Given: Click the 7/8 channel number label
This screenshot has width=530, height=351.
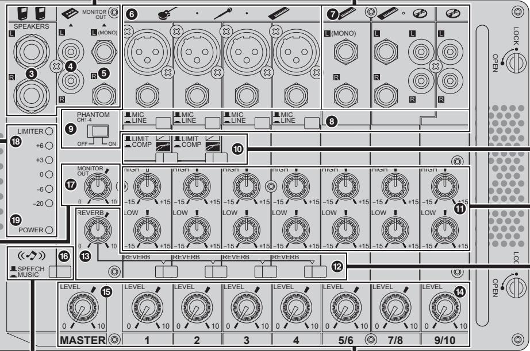Looking at the screenshot, I should pyautogui.click(x=395, y=340).
